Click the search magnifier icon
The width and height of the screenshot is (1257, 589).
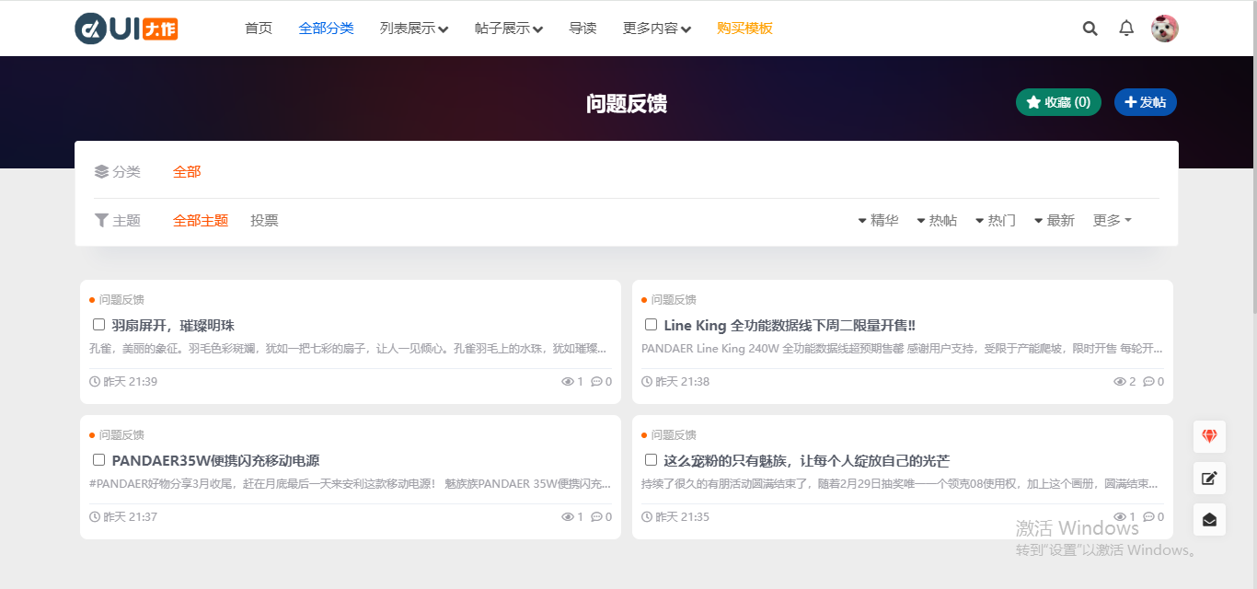pos(1090,29)
